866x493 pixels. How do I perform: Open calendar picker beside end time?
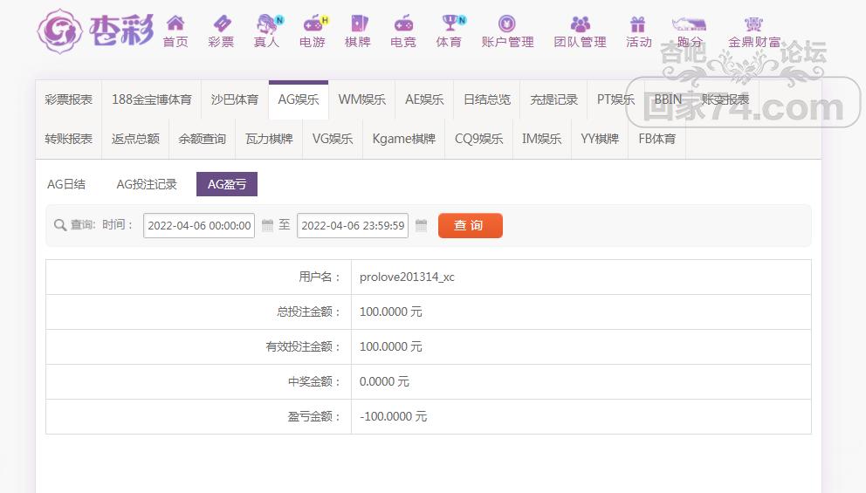422,225
